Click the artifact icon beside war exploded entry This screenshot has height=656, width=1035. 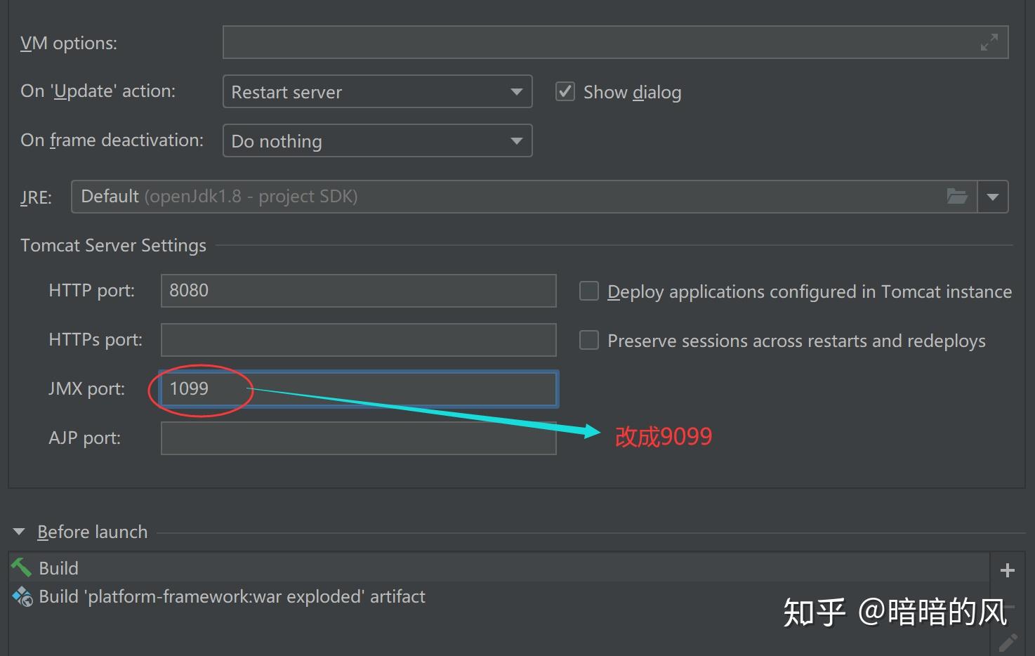[x=21, y=596]
